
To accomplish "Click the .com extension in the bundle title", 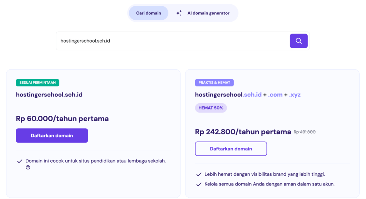I will tap(275, 95).
